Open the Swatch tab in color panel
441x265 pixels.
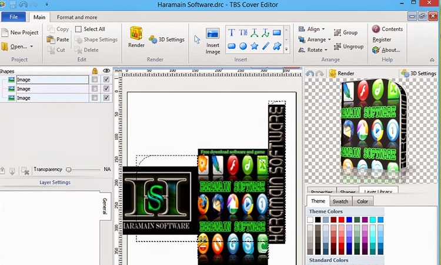click(339, 201)
